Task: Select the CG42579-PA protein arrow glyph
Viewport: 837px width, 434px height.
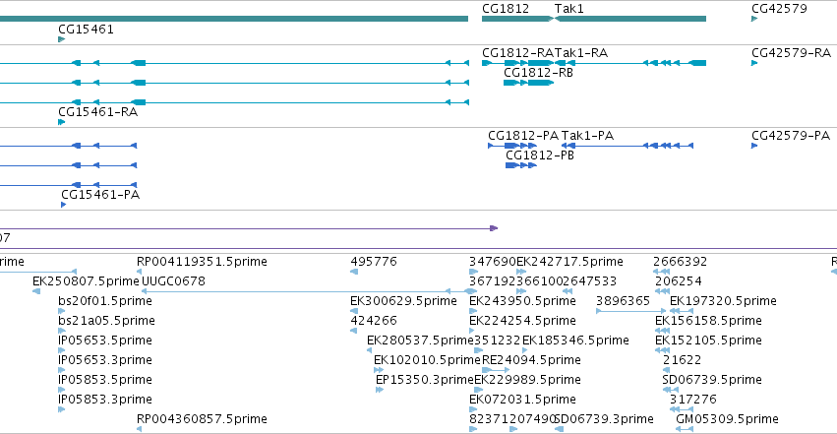Action: (754, 146)
